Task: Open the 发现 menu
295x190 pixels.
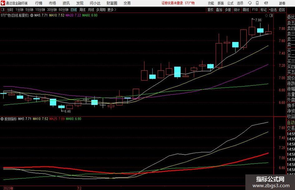Action: (x=80, y=3)
